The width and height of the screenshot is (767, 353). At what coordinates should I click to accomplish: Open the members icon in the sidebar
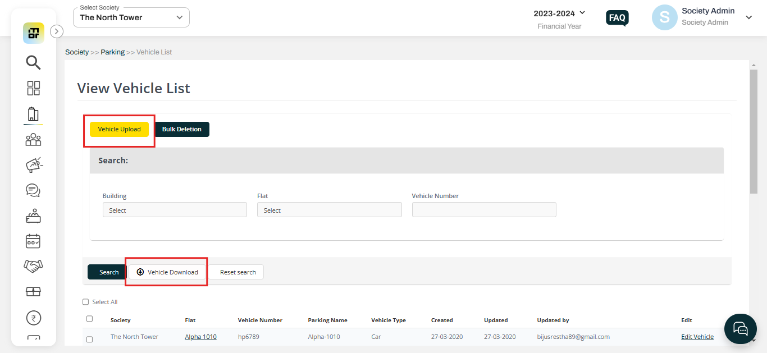tap(33, 139)
